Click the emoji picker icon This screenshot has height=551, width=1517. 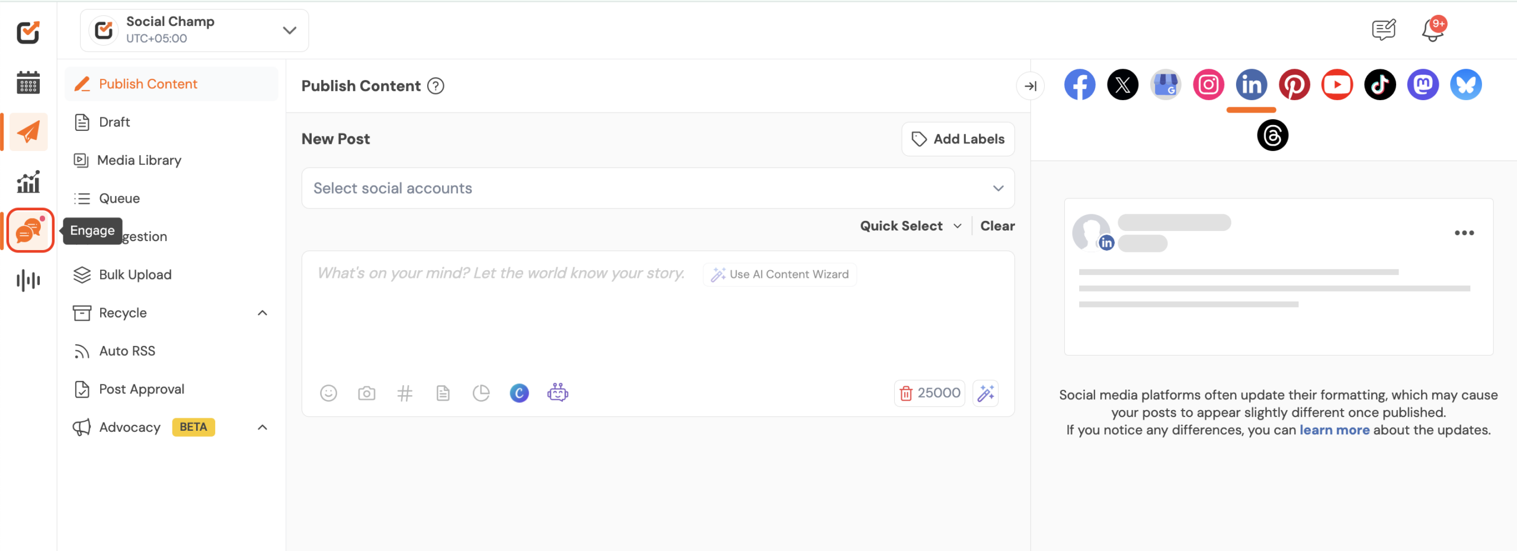tap(328, 393)
